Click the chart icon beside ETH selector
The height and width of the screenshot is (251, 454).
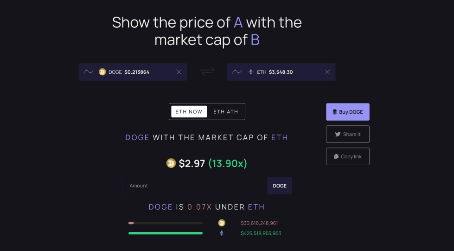237,71
